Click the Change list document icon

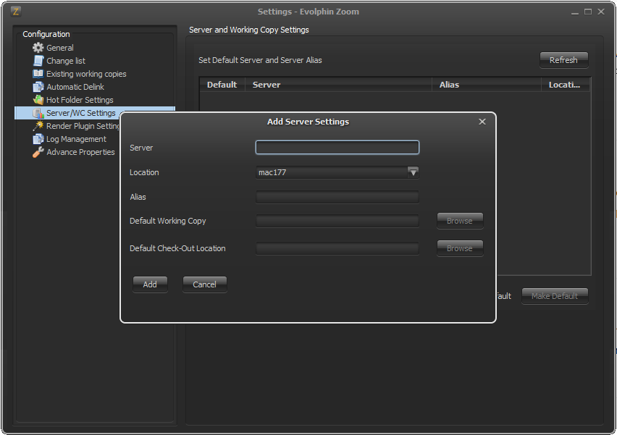[x=38, y=61]
